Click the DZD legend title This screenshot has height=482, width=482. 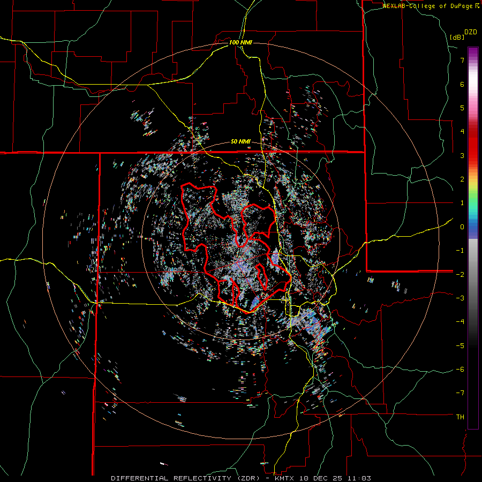471,32
